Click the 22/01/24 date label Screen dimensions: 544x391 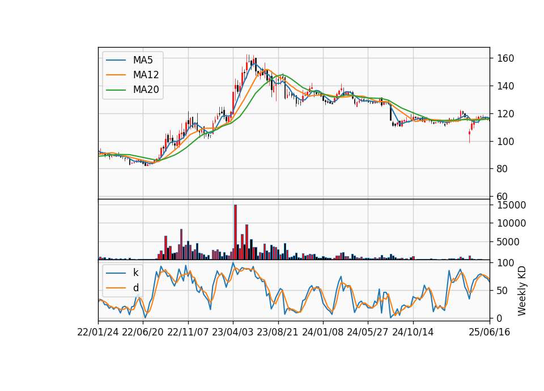pyautogui.click(x=98, y=333)
